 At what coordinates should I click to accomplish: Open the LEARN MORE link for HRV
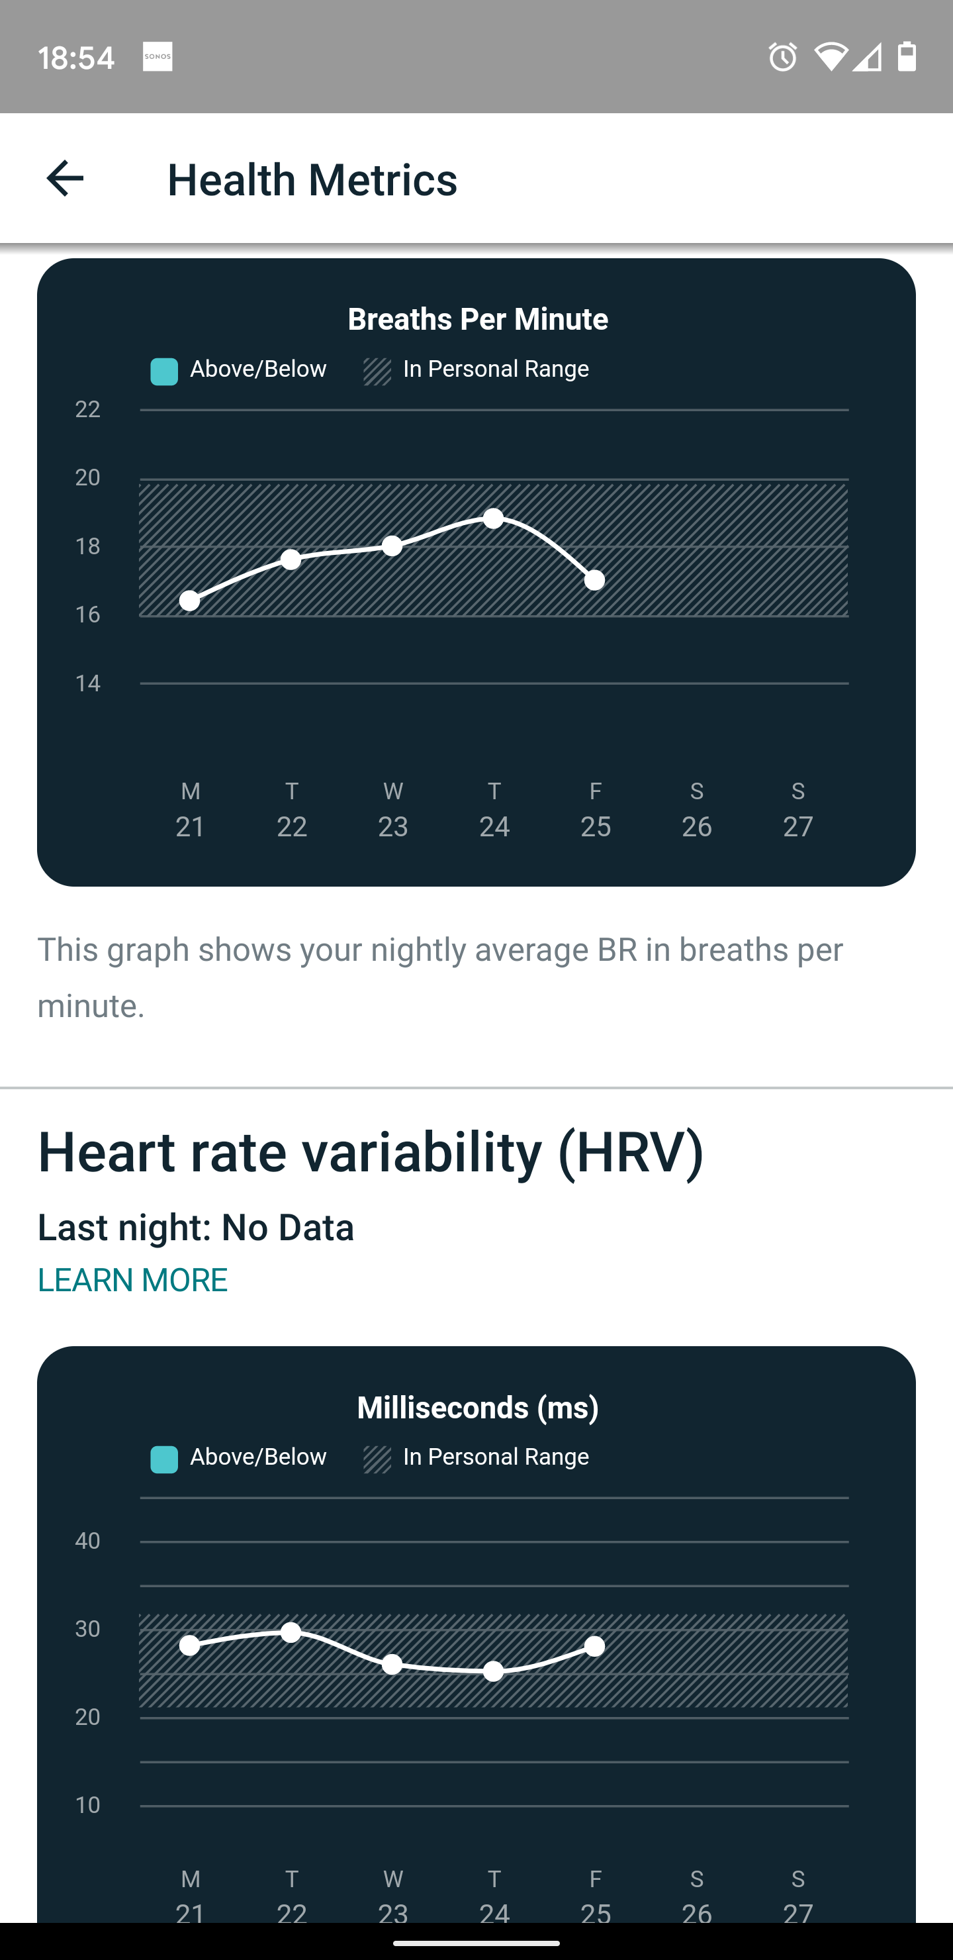pyautogui.click(x=132, y=1280)
